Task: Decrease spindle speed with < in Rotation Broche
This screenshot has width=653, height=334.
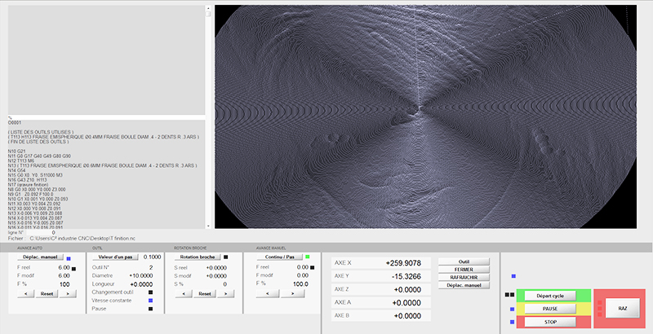Action: [183, 294]
